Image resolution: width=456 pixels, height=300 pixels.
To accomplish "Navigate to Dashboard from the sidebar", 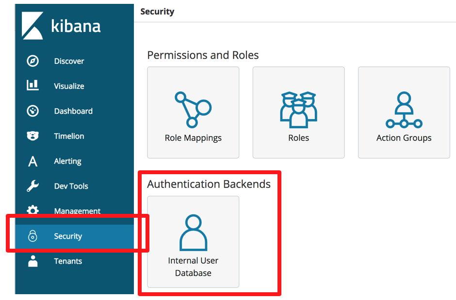I will 73,111.
